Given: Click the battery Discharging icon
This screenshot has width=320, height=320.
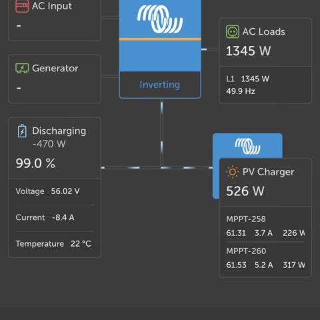Looking at the screenshot, I should 22,131.
